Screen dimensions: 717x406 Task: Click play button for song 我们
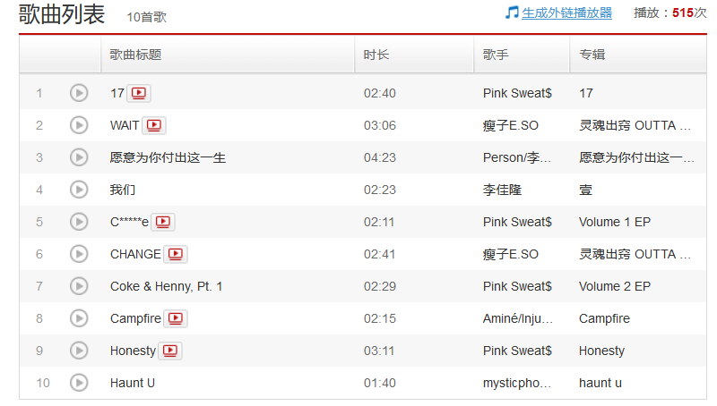coord(79,190)
